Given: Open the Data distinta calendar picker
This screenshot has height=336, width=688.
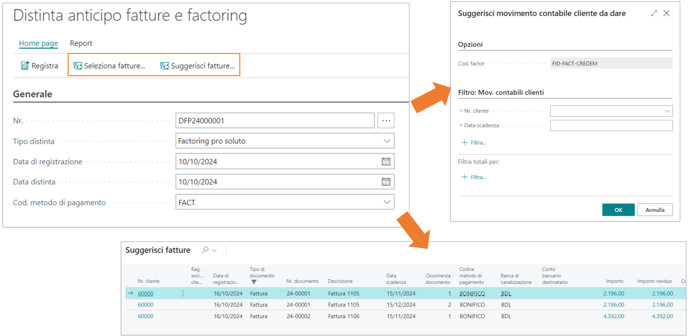Looking at the screenshot, I should click(386, 182).
